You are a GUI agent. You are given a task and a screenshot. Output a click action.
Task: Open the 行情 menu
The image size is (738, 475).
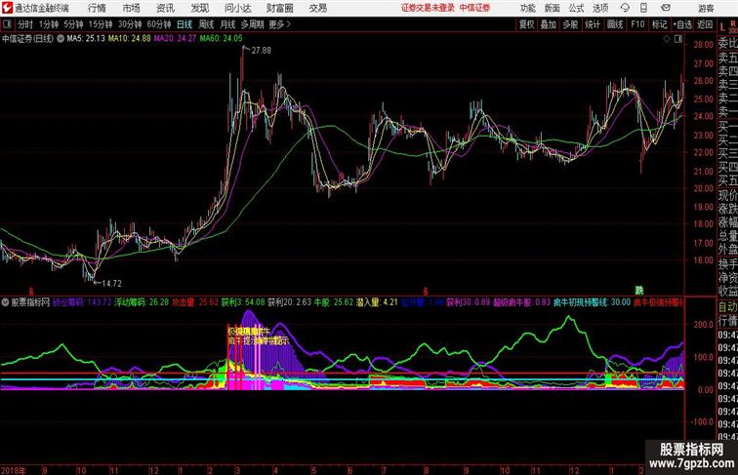click(x=97, y=8)
